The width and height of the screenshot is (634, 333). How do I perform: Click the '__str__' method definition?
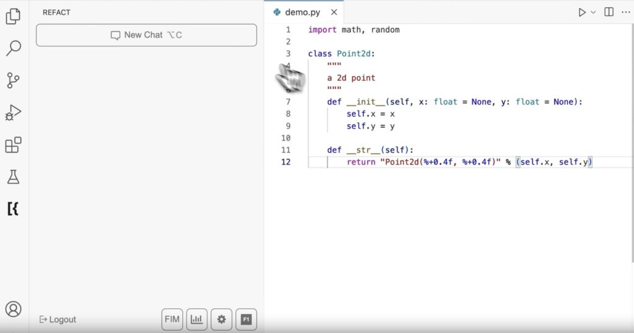click(370, 150)
